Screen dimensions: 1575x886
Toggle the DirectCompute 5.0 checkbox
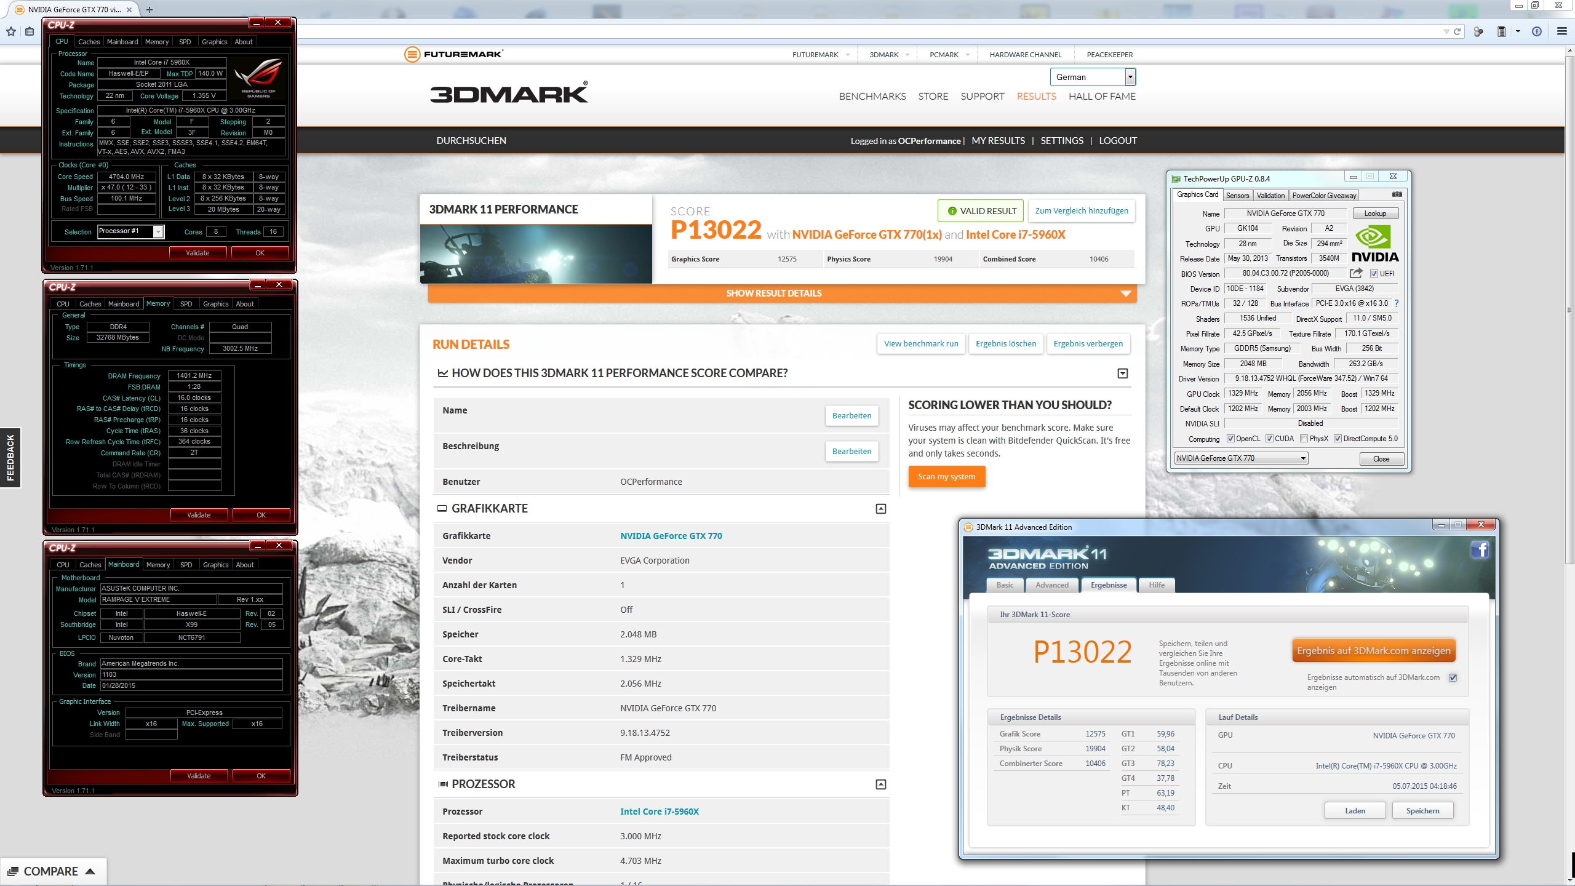coord(1338,439)
